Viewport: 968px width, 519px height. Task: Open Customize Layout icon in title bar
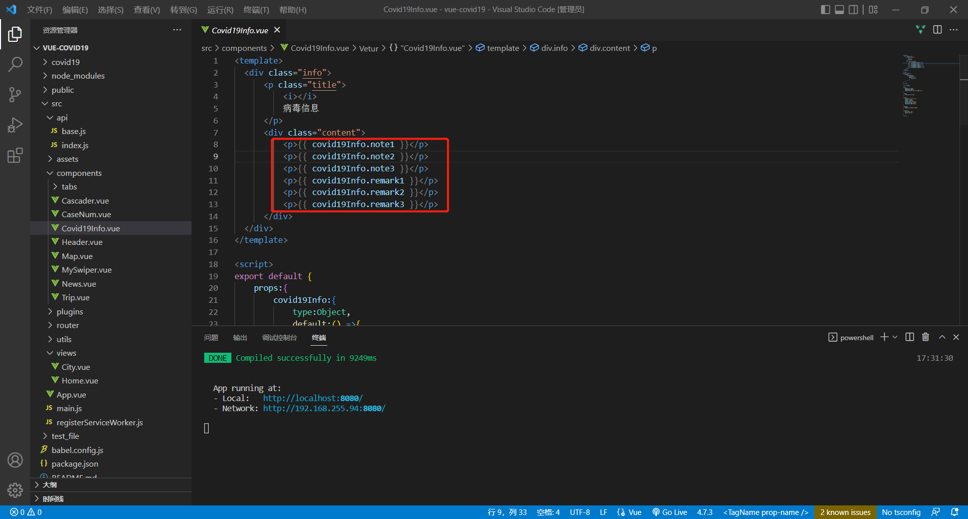pyautogui.click(x=873, y=10)
